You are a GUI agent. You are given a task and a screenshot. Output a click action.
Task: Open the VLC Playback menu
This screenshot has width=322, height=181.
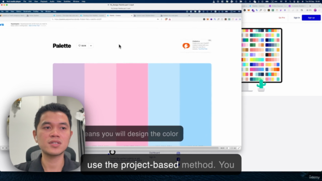[44, 2]
